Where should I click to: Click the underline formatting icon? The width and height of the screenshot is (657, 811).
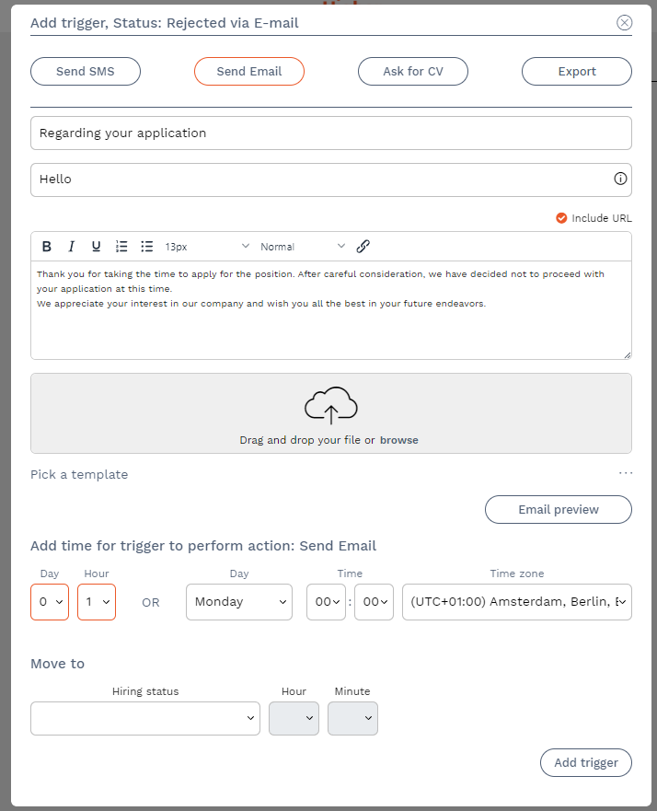pos(96,247)
